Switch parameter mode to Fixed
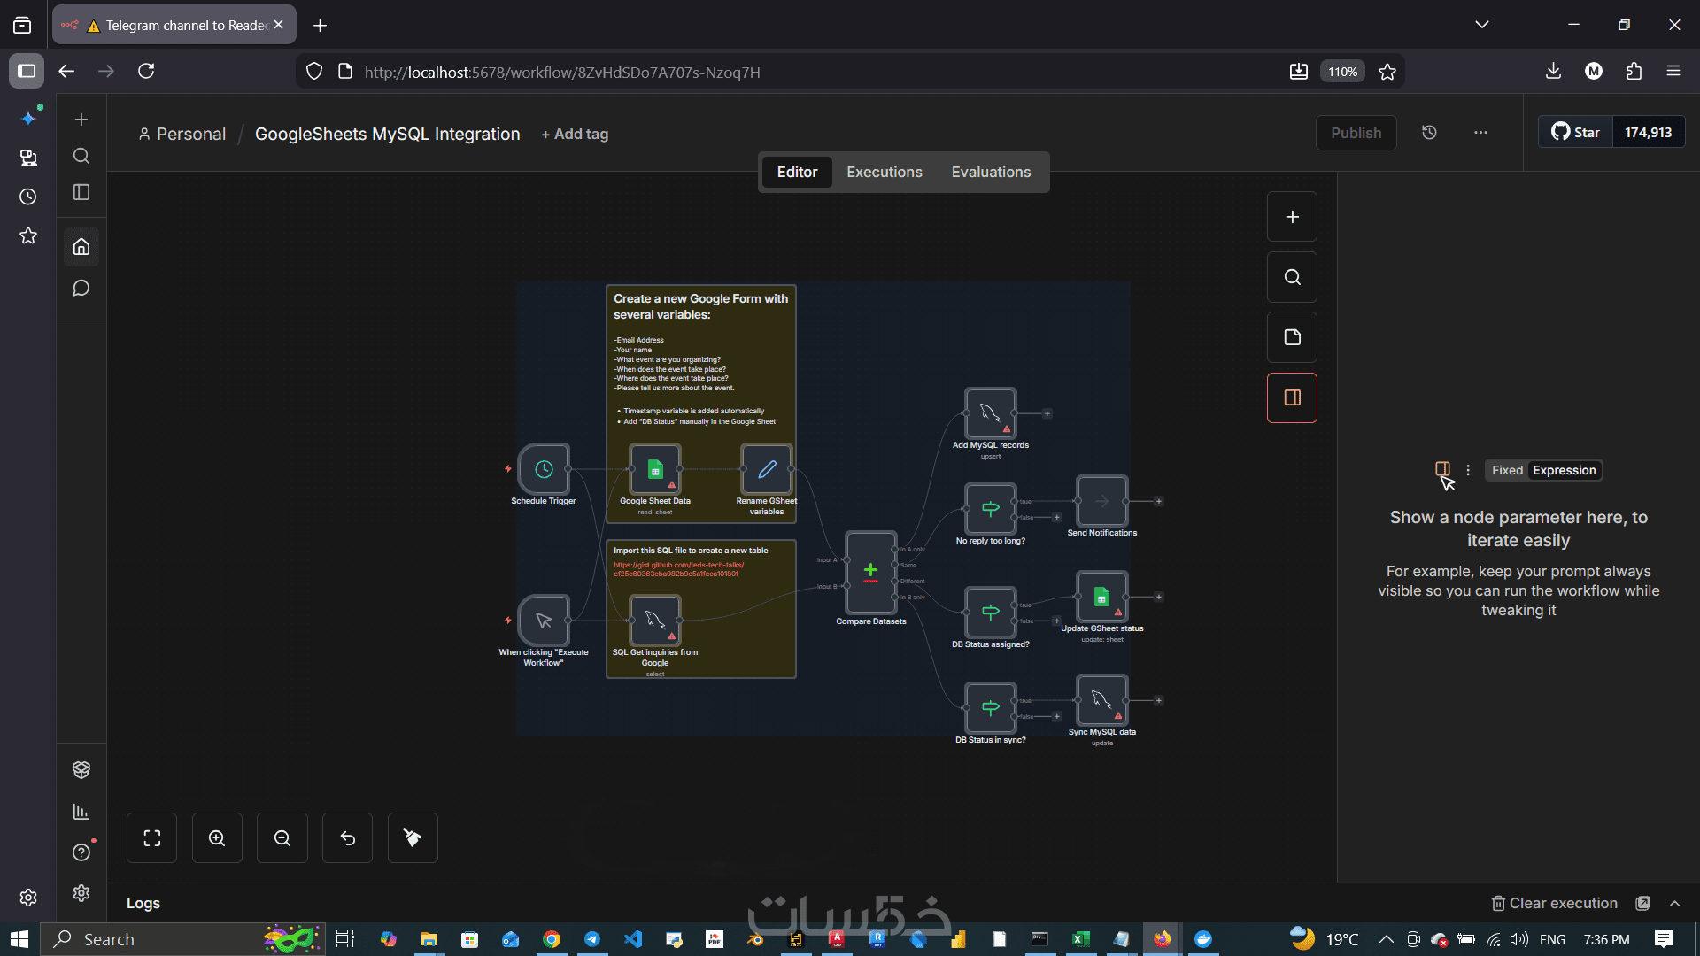 pos(1507,470)
